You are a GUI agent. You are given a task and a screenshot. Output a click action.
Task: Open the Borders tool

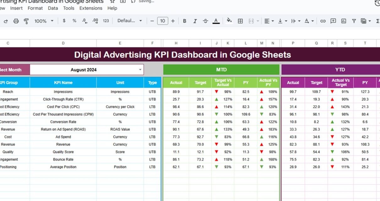tap(240, 21)
